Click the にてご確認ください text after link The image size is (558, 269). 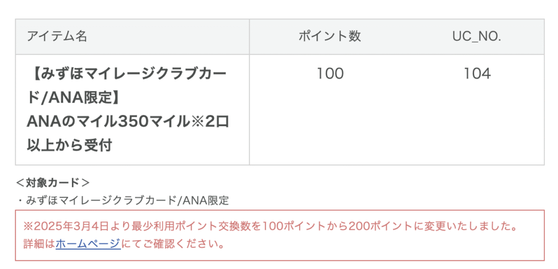[173, 244]
